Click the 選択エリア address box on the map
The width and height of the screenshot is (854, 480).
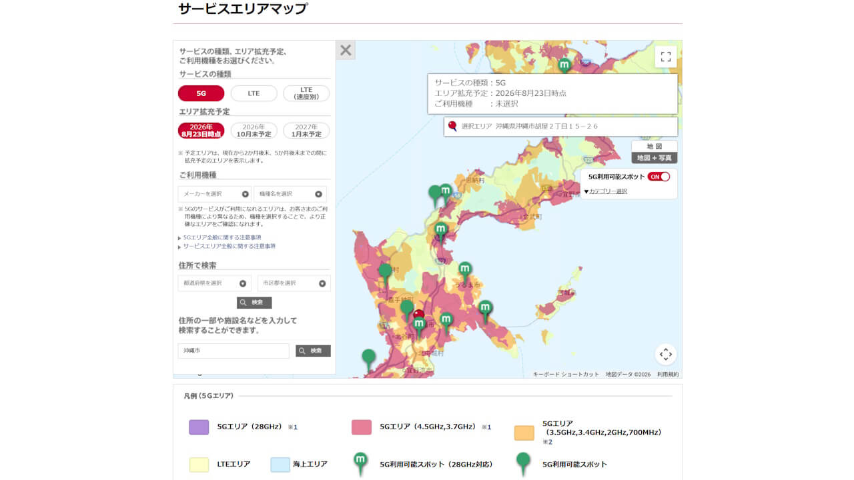point(560,127)
